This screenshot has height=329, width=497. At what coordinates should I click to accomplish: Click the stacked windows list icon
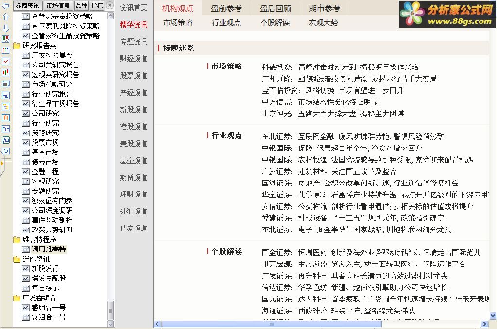point(5,84)
